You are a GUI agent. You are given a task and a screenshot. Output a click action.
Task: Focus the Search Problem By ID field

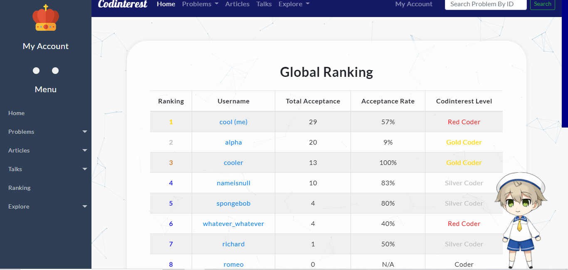coord(486,4)
